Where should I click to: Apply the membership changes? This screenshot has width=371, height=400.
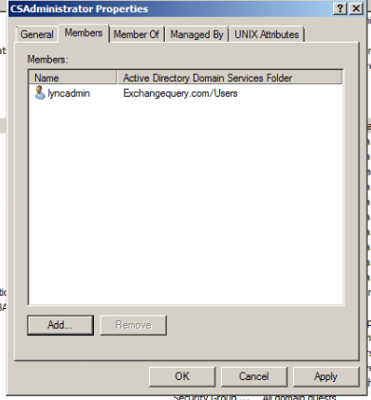click(x=325, y=376)
